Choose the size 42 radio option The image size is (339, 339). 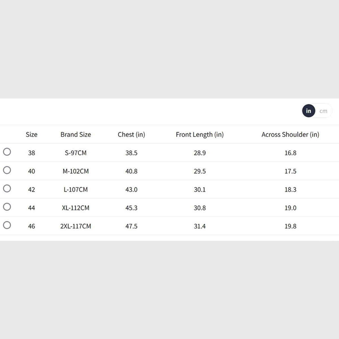coord(7,188)
